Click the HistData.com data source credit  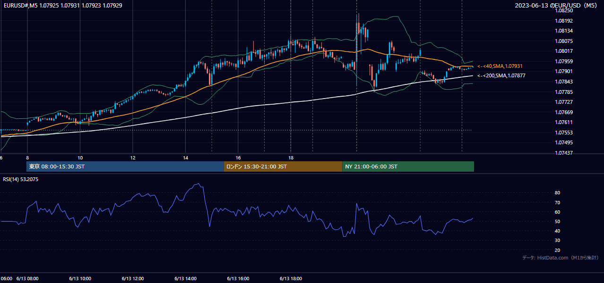[x=561, y=258]
